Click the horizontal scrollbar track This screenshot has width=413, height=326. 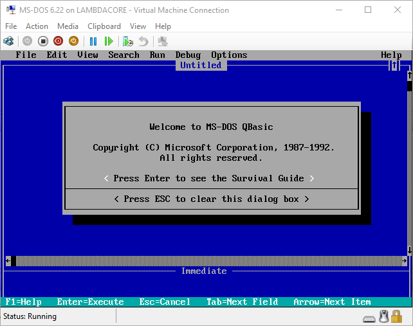[209, 260]
